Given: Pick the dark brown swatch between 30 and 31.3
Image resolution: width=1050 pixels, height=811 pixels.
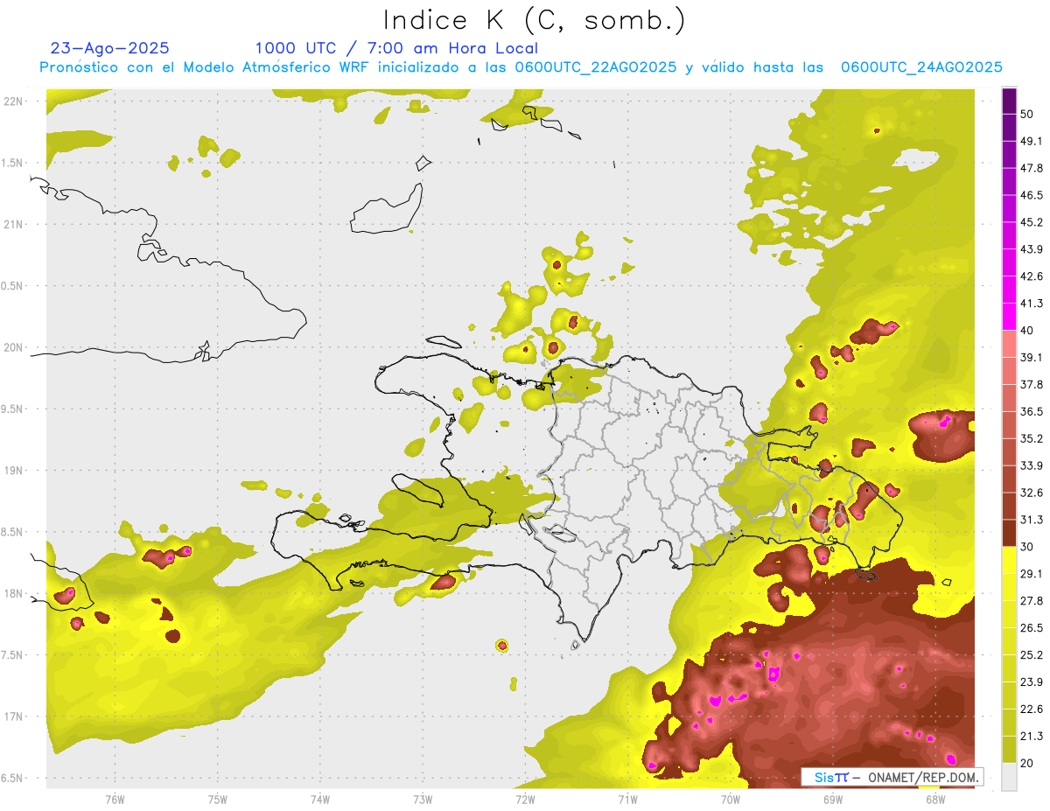Looking at the screenshot, I should click(1009, 534).
